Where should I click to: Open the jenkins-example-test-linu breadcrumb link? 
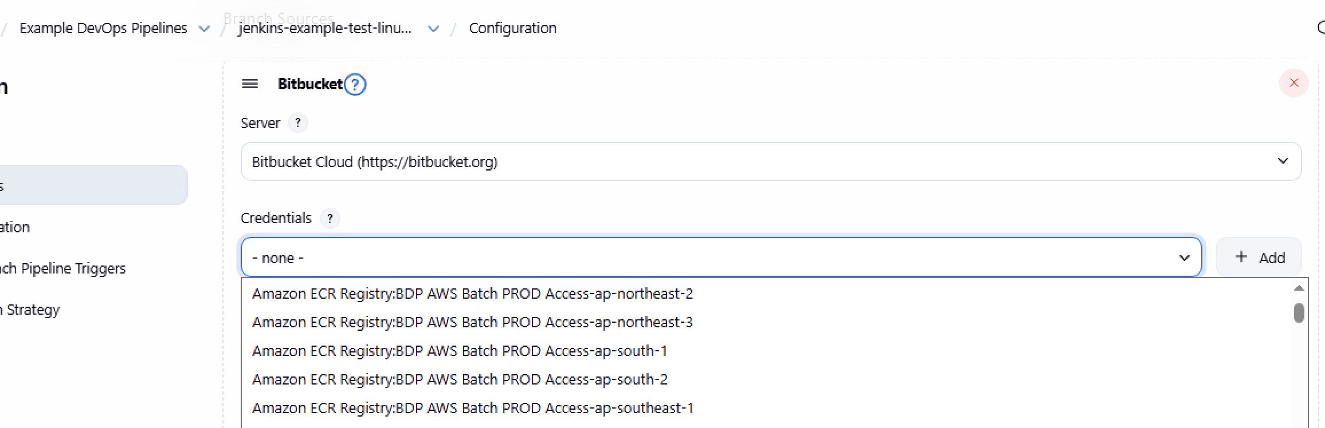(x=325, y=29)
